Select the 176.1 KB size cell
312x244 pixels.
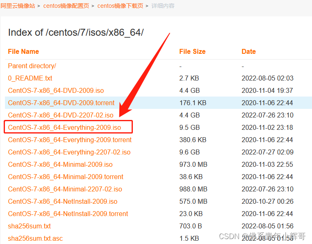(193, 103)
